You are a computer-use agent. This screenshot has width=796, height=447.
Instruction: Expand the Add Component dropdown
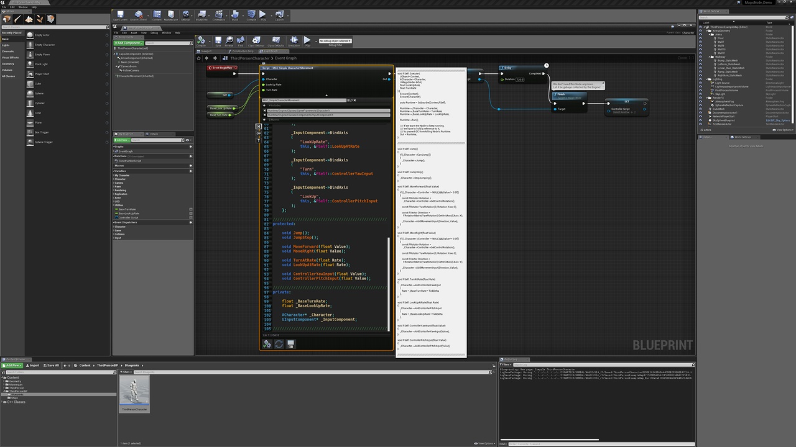(x=129, y=43)
